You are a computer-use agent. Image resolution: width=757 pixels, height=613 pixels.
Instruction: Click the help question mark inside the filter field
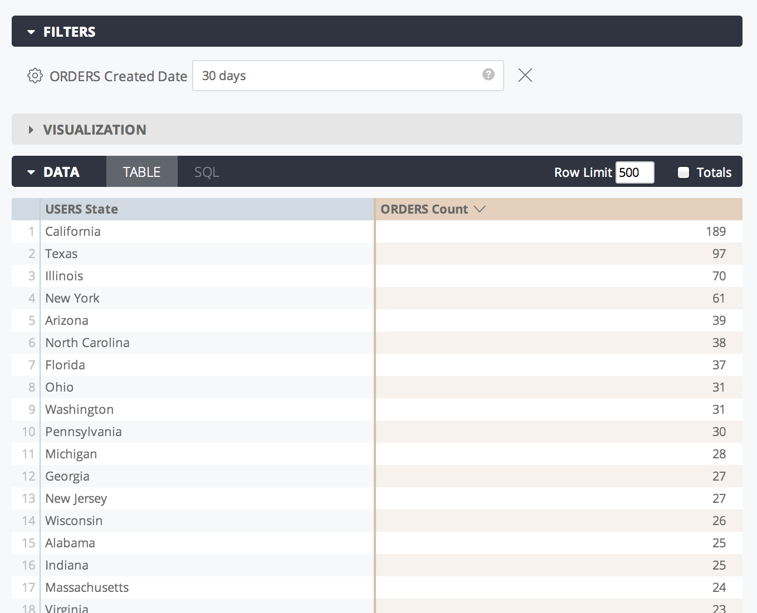click(488, 75)
